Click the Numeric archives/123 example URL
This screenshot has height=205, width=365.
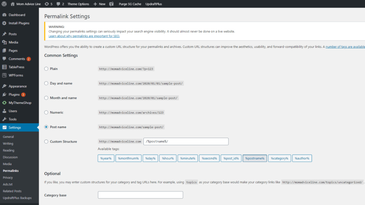(131, 112)
